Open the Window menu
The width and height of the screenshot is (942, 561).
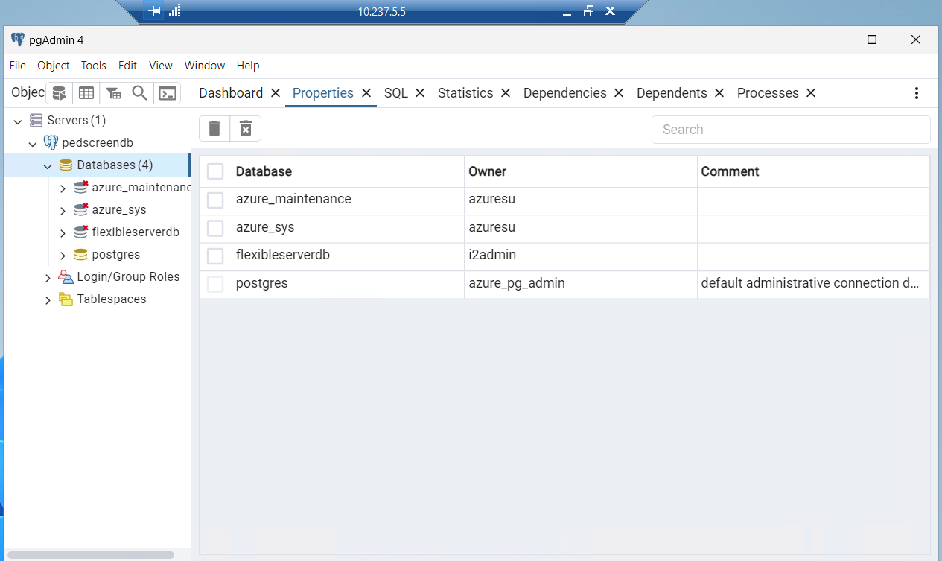pyautogui.click(x=205, y=66)
